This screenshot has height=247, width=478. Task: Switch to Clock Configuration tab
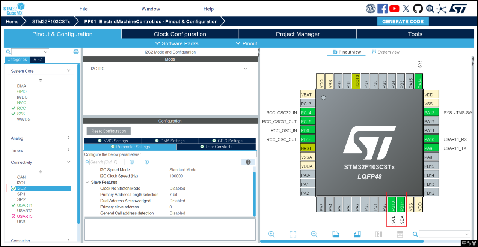point(180,34)
